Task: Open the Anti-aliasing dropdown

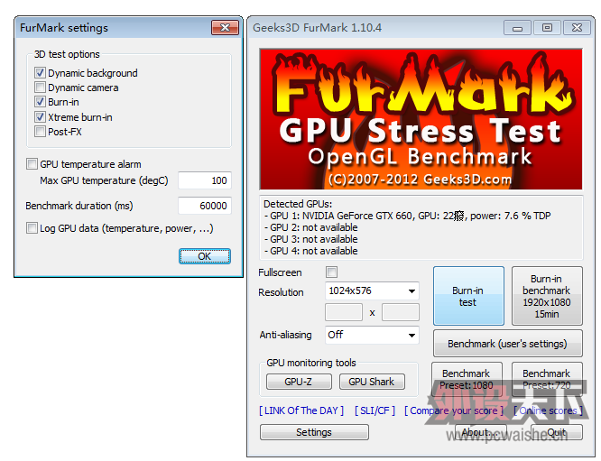Action: point(372,335)
